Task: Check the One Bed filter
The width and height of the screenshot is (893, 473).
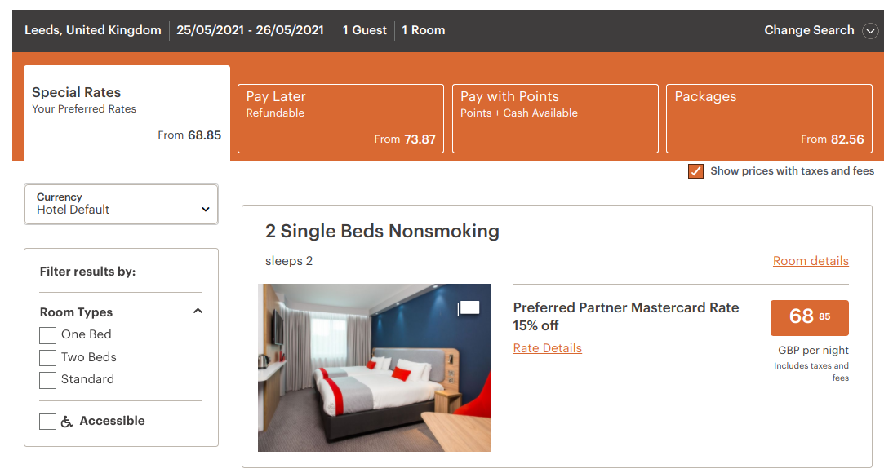Action: (47, 335)
